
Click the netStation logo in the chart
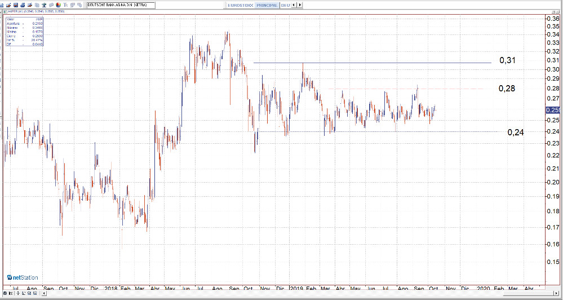[23, 277]
